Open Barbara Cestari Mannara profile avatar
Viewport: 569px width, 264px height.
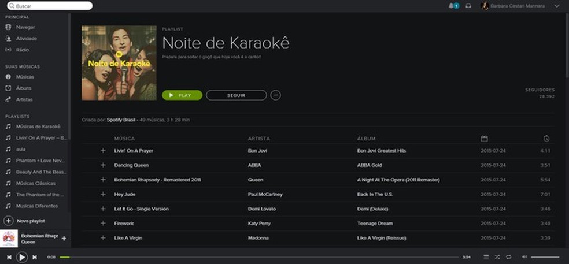point(485,6)
